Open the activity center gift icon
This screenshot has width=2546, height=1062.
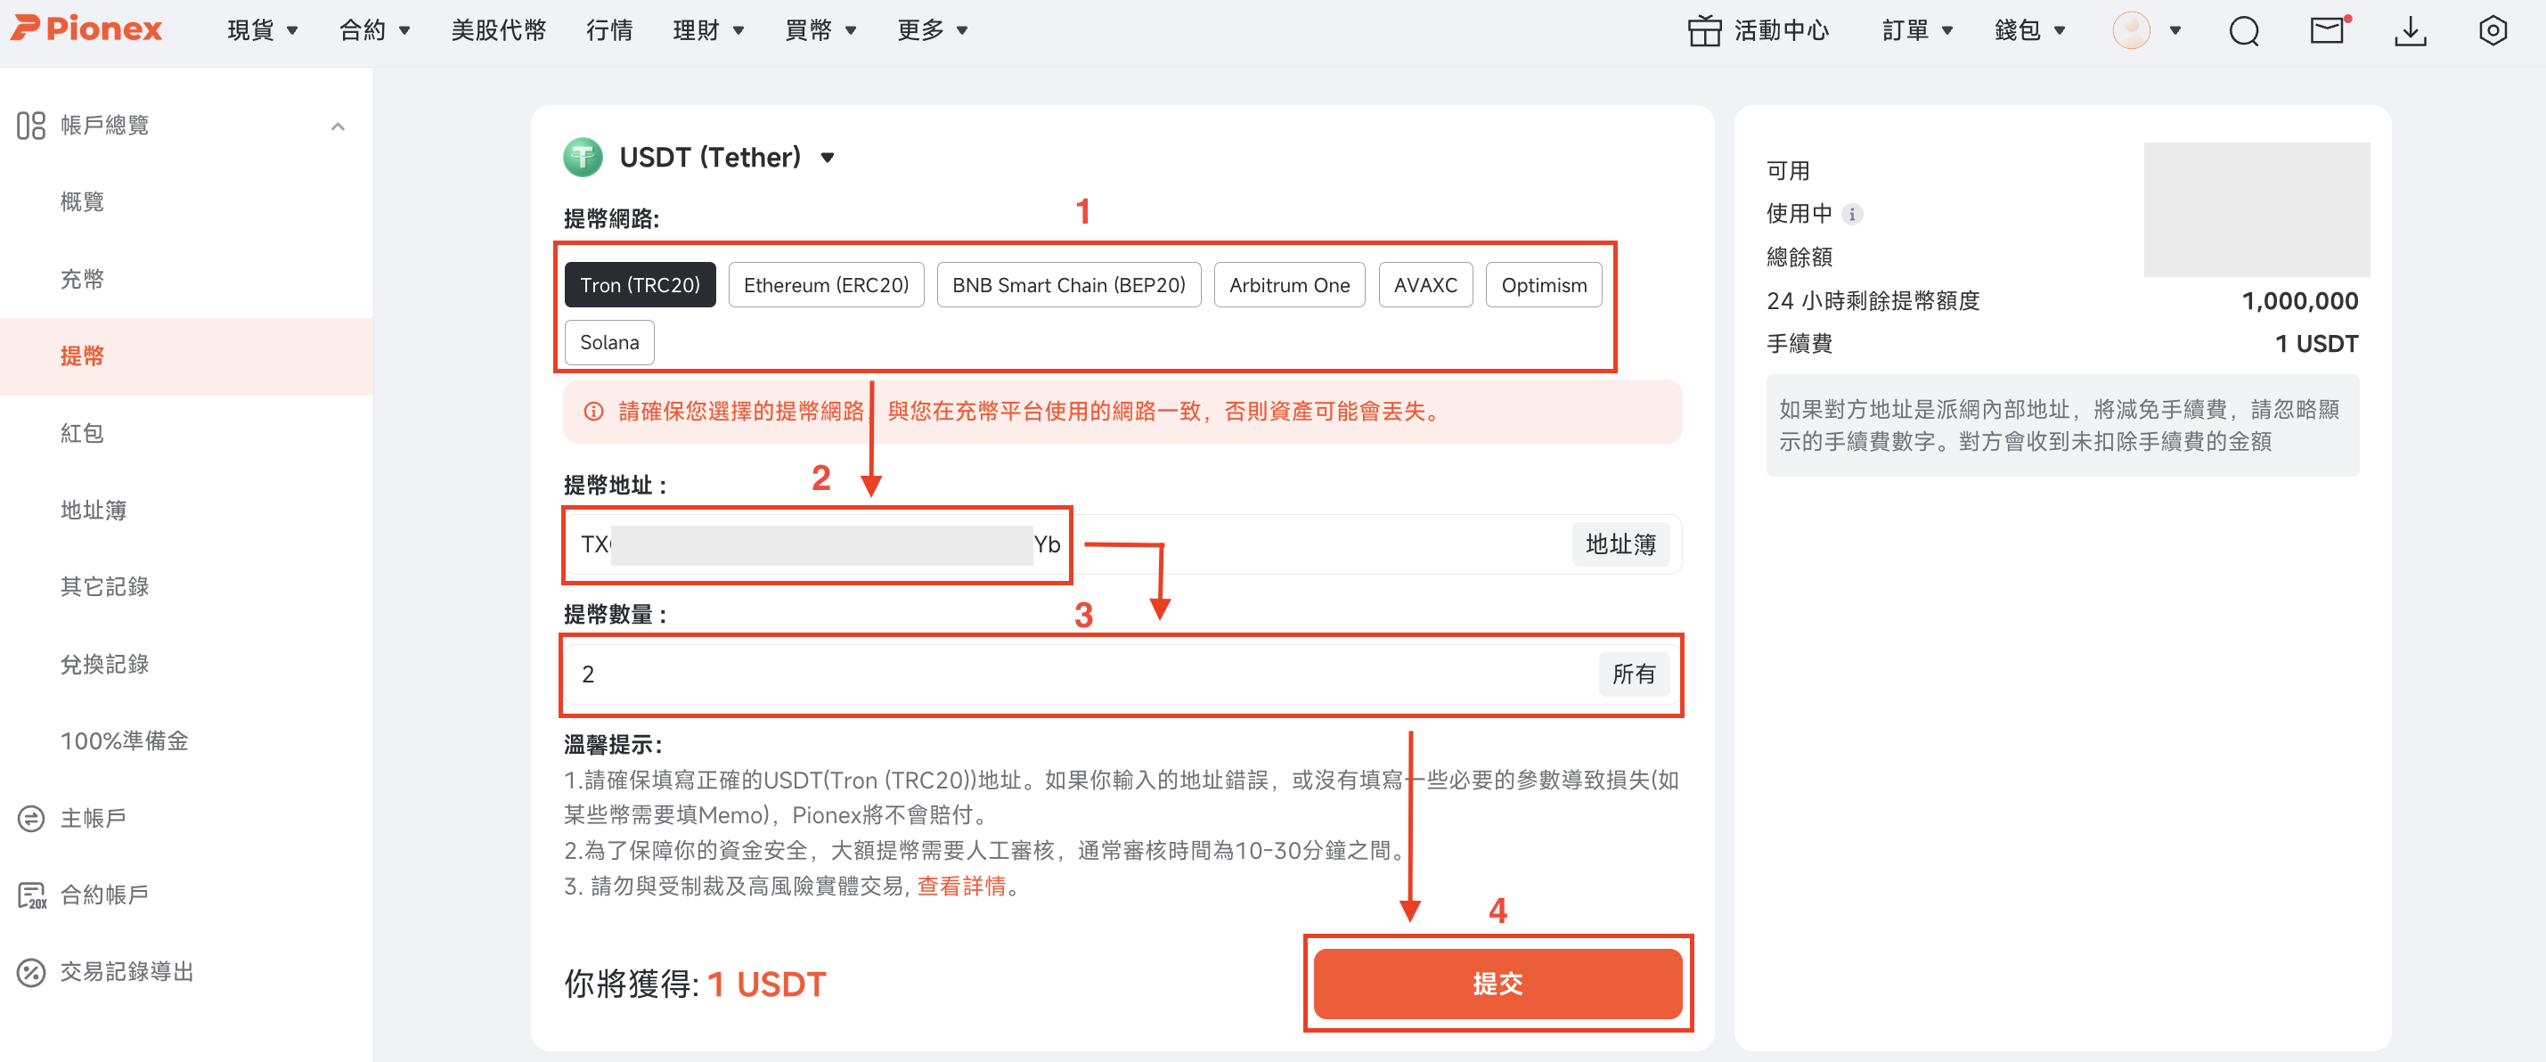pos(1704,30)
